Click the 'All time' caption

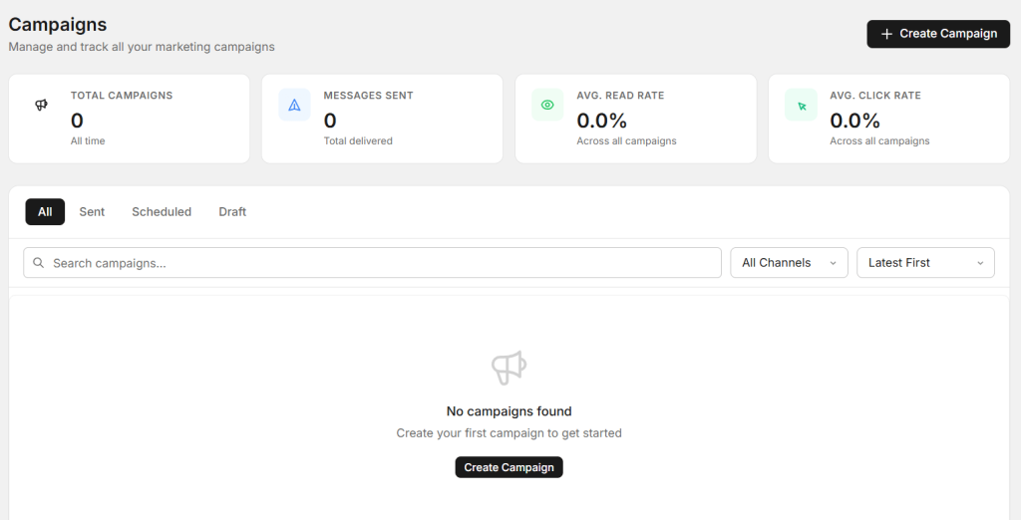pos(88,140)
